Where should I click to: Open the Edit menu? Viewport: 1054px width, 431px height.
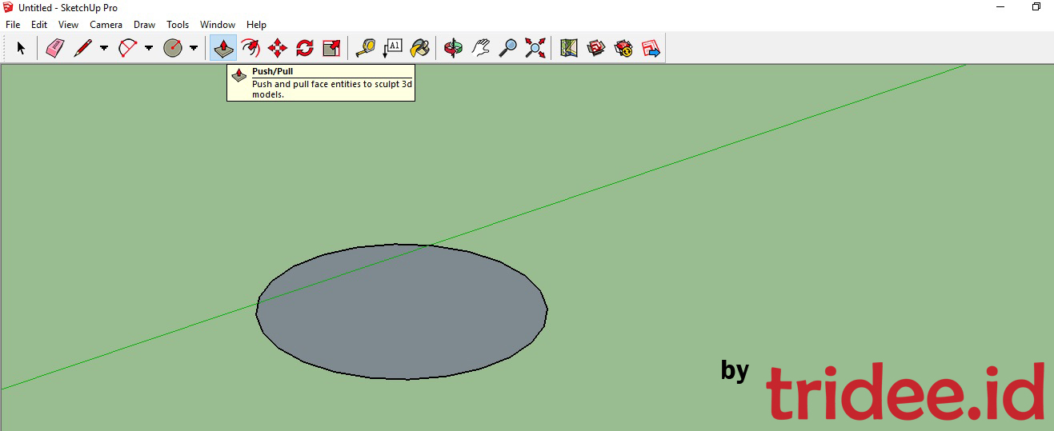click(39, 25)
